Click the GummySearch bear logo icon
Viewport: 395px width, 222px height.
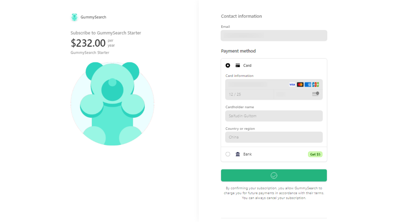click(x=74, y=17)
